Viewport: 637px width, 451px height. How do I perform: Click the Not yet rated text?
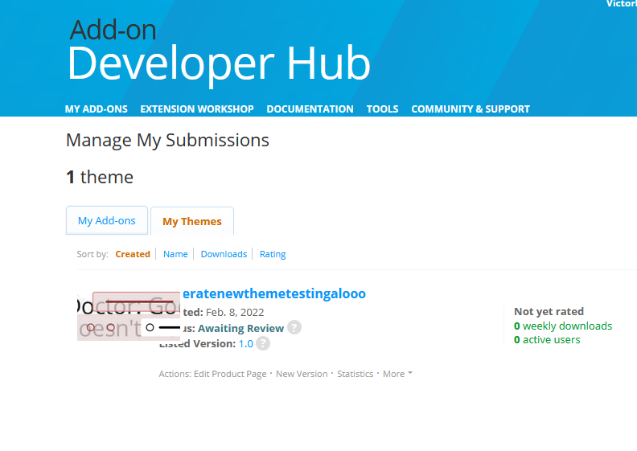coord(549,311)
